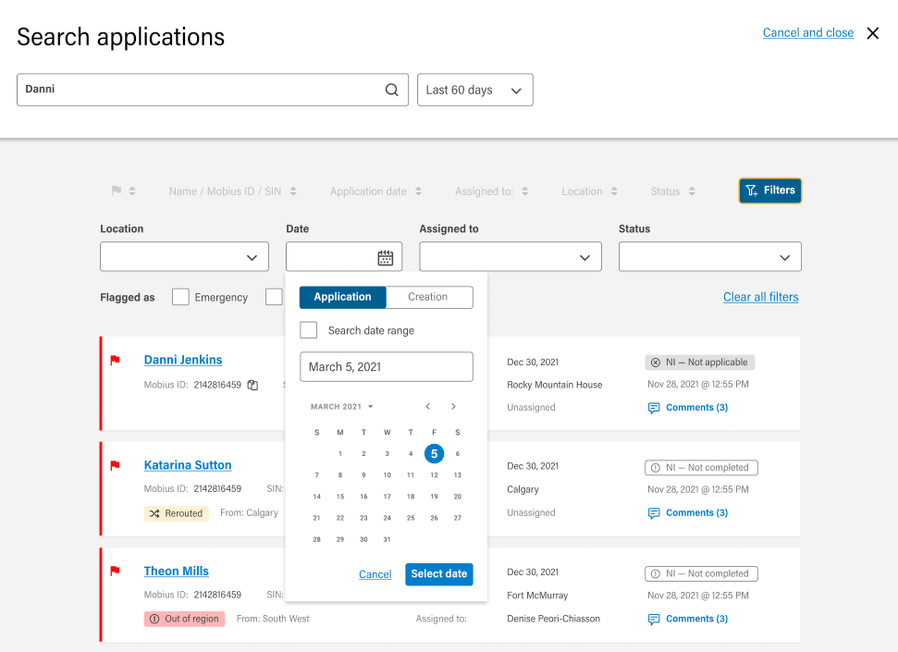Click the red flag on Katarina Sutton row
Screen dimensions: 898x652
(x=115, y=465)
